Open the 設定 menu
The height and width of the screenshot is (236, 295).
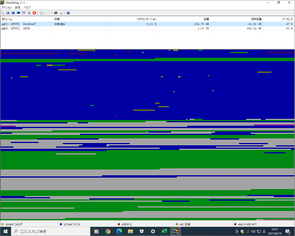pyautogui.click(x=18, y=7)
